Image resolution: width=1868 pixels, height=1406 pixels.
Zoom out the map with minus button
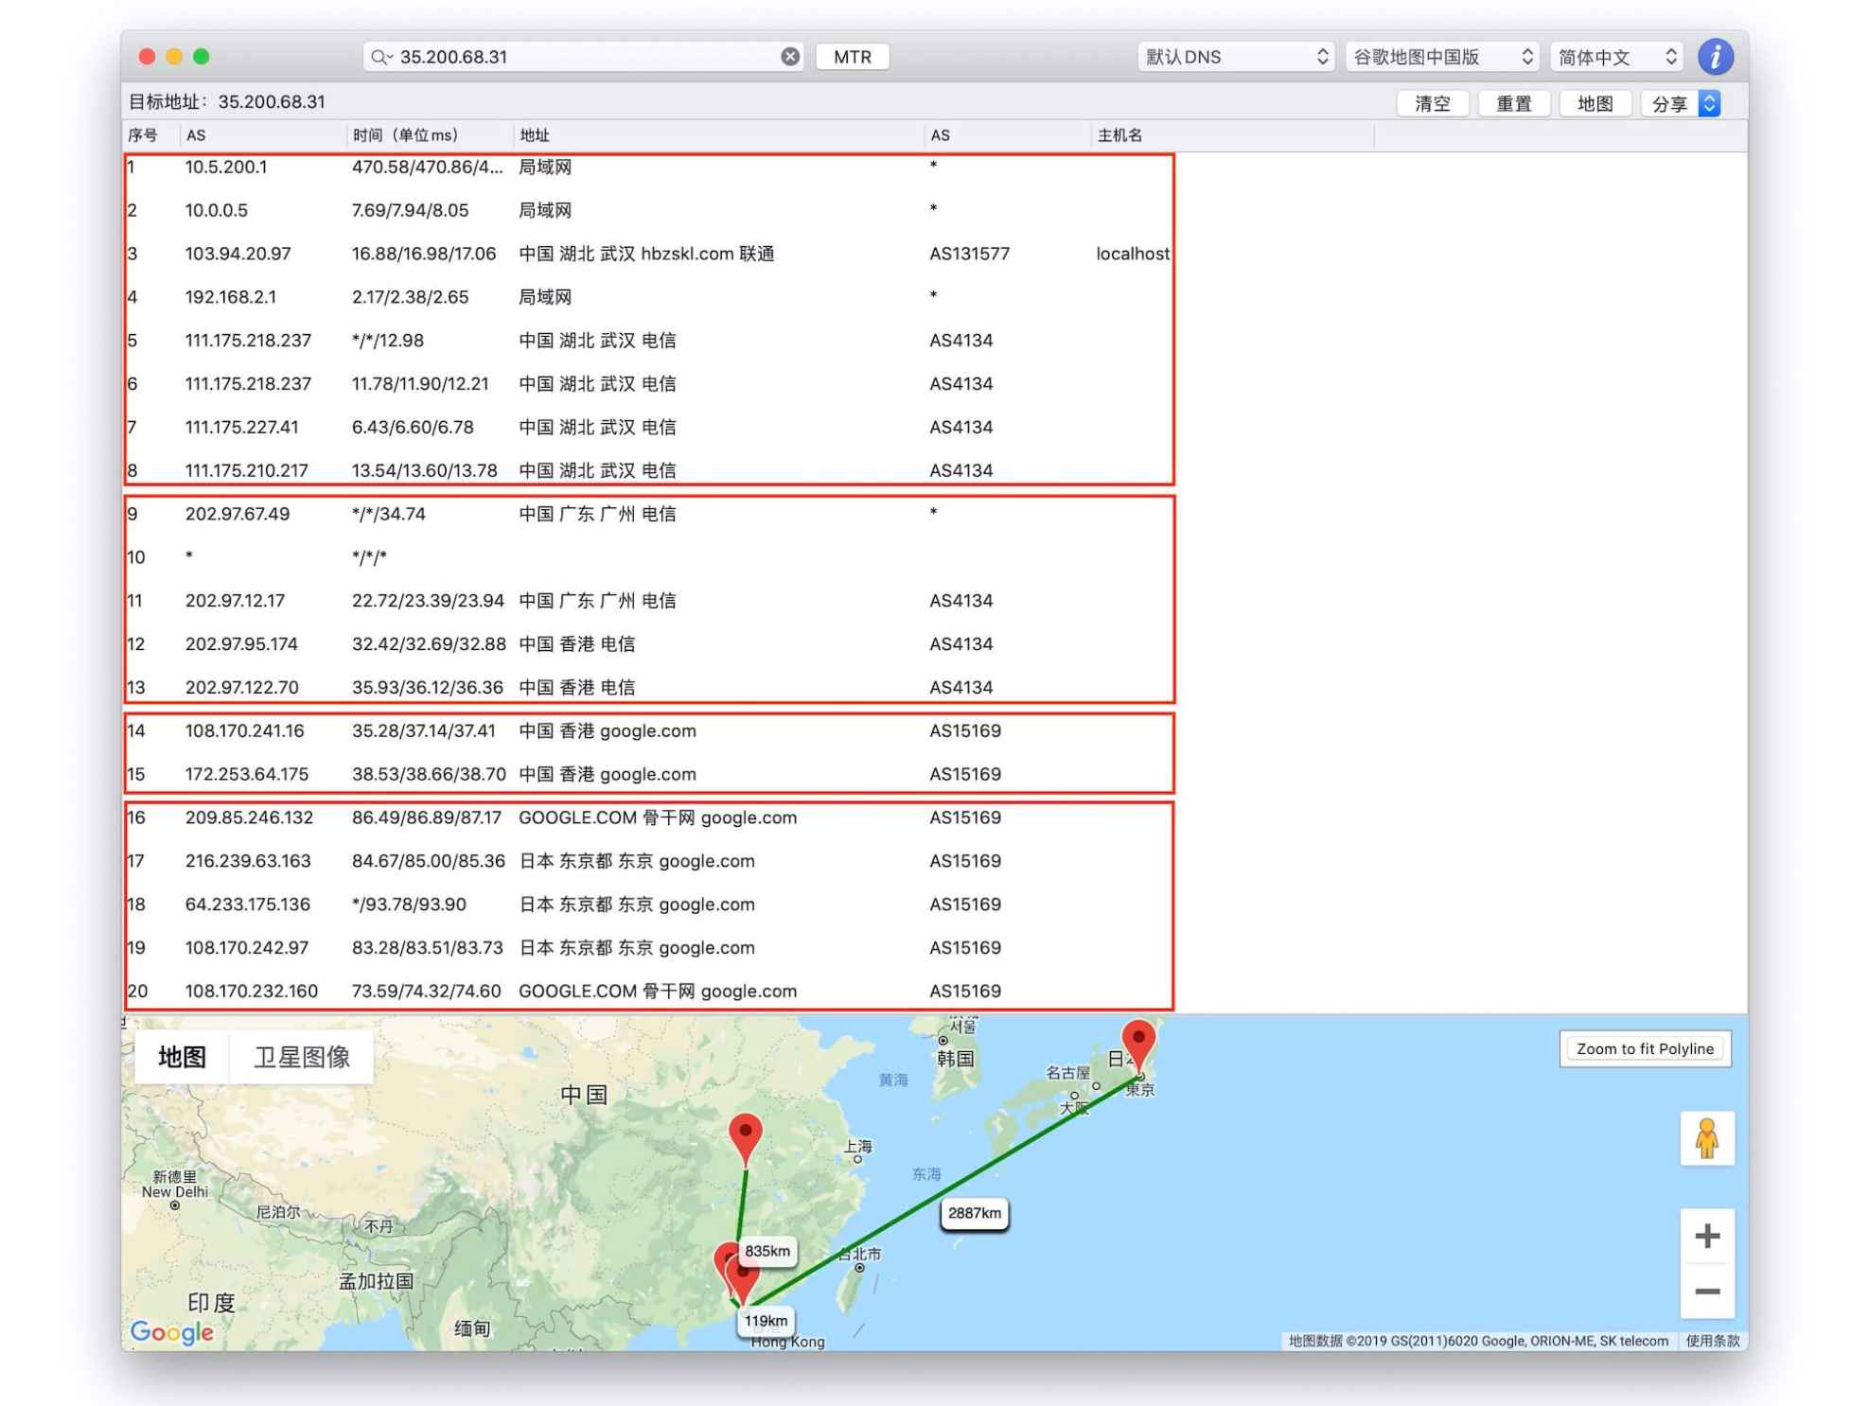coord(1706,1291)
